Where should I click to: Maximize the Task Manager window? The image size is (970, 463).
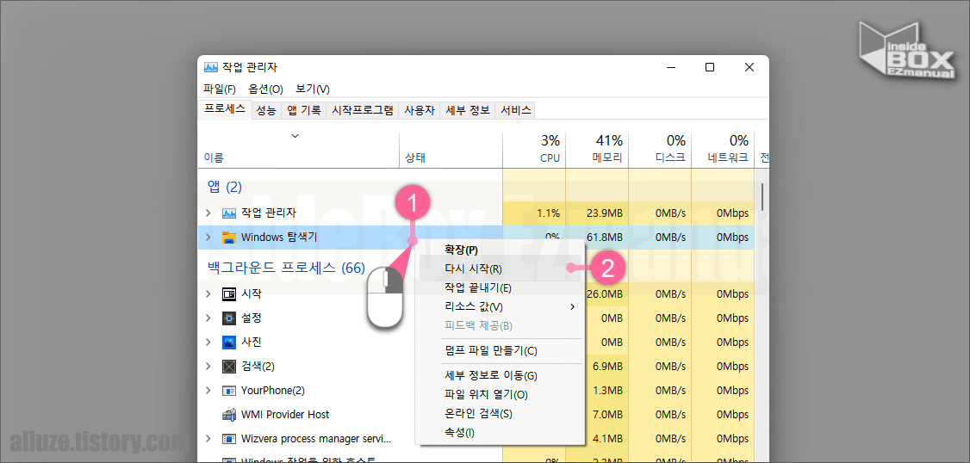pyautogui.click(x=710, y=67)
